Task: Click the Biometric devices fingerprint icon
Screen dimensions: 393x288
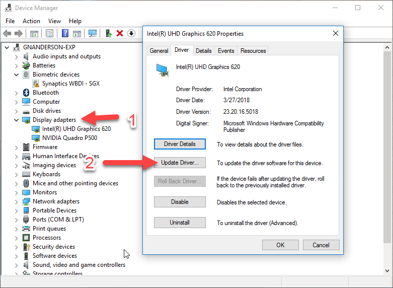Action: [x=26, y=75]
